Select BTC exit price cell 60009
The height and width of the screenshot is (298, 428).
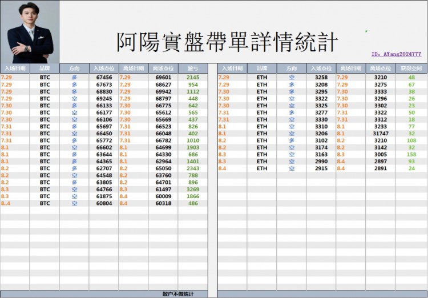coord(163,196)
